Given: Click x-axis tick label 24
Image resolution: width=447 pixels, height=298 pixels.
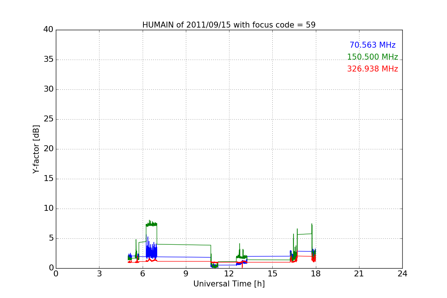Looking at the screenshot, I should click(402, 274).
